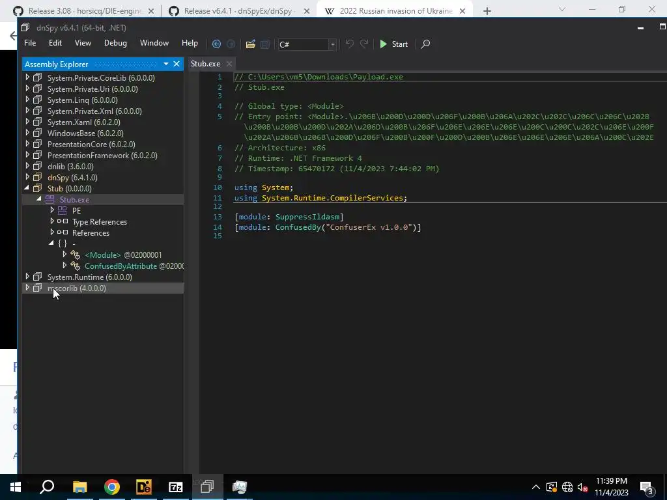Expand System.Linq assembly node
The width and height of the screenshot is (667, 500).
27,100
